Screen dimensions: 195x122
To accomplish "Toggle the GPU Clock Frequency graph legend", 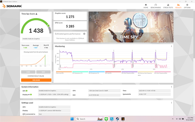I will [x=162, y=72].
